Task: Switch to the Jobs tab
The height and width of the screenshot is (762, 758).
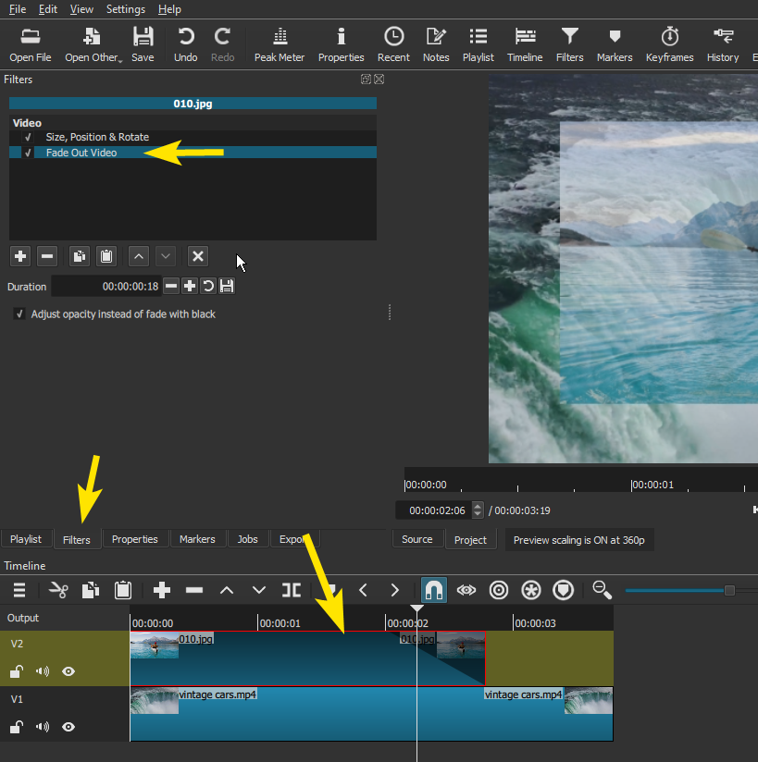Action: [x=248, y=539]
